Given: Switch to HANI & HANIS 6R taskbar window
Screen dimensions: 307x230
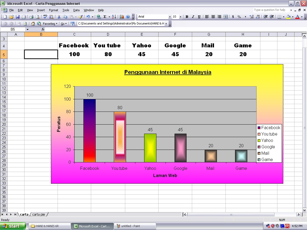Looking at the screenshot, I should tap(50, 226).
